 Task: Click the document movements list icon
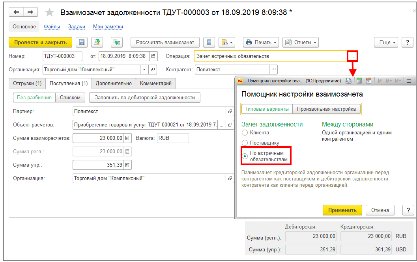pyautogui.click(x=209, y=43)
